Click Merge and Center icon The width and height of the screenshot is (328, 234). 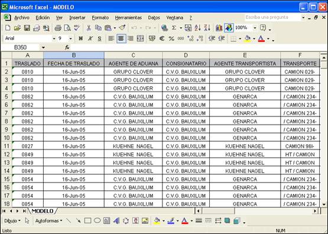click(140, 38)
